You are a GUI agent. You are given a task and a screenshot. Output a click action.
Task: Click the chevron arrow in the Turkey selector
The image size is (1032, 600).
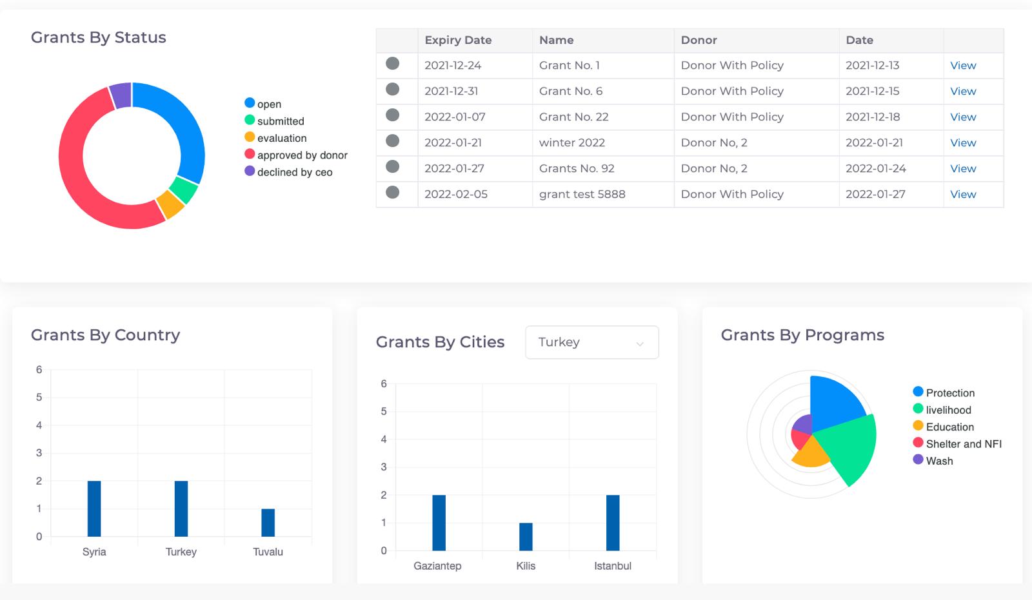click(x=640, y=344)
